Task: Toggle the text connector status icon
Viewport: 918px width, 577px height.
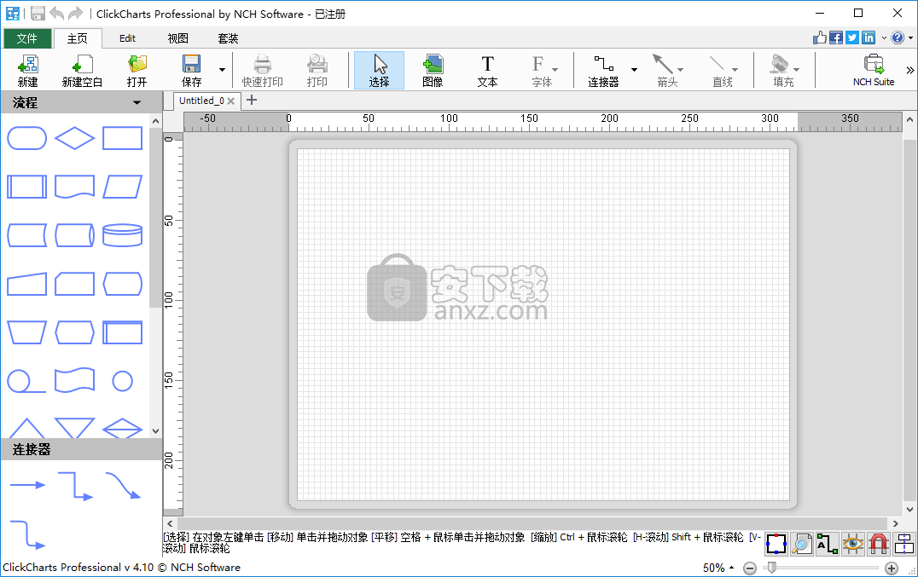Action: pos(828,544)
